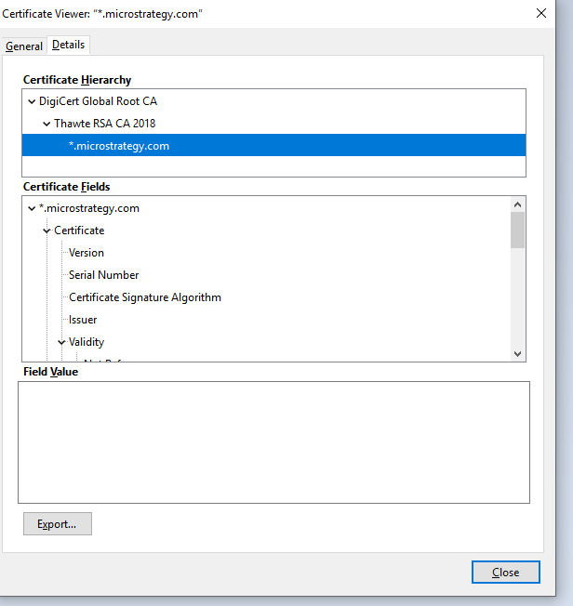Switch to the General tab

24,46
